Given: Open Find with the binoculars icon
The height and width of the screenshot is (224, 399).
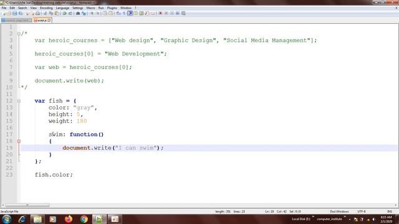Looking at the screenshot, I should (78, 13).
